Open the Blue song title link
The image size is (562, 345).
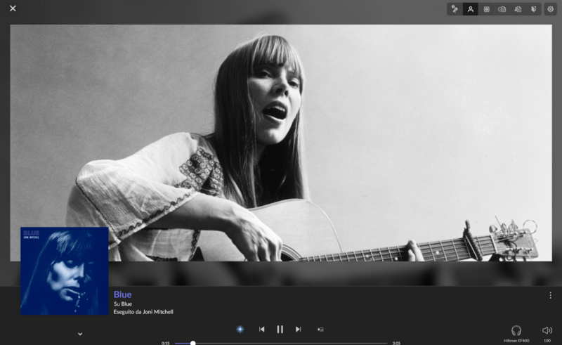tap(122, 294)
